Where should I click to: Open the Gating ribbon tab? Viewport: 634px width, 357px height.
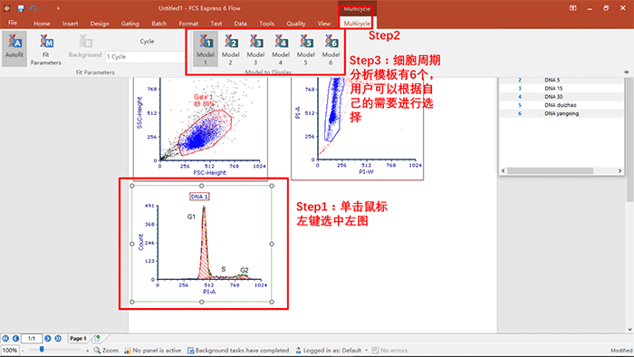pos(130,24)
